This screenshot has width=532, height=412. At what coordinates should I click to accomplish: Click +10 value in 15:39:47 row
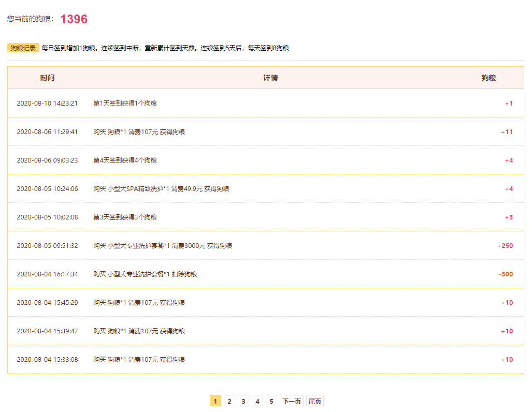point(507,331)
